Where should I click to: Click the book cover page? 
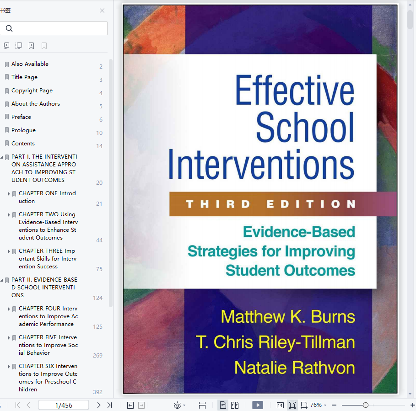click(260, 199)
